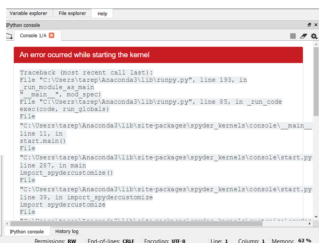The height and width of the screenshot is (243, 319).
Task: Select the IPython console bottom tab
Action: coord(27,231)
